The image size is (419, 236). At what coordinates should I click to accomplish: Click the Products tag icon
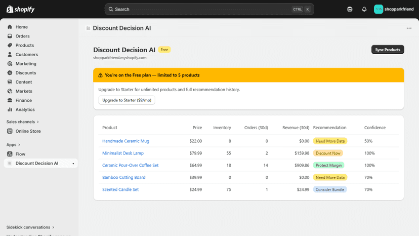pos(10,45)
